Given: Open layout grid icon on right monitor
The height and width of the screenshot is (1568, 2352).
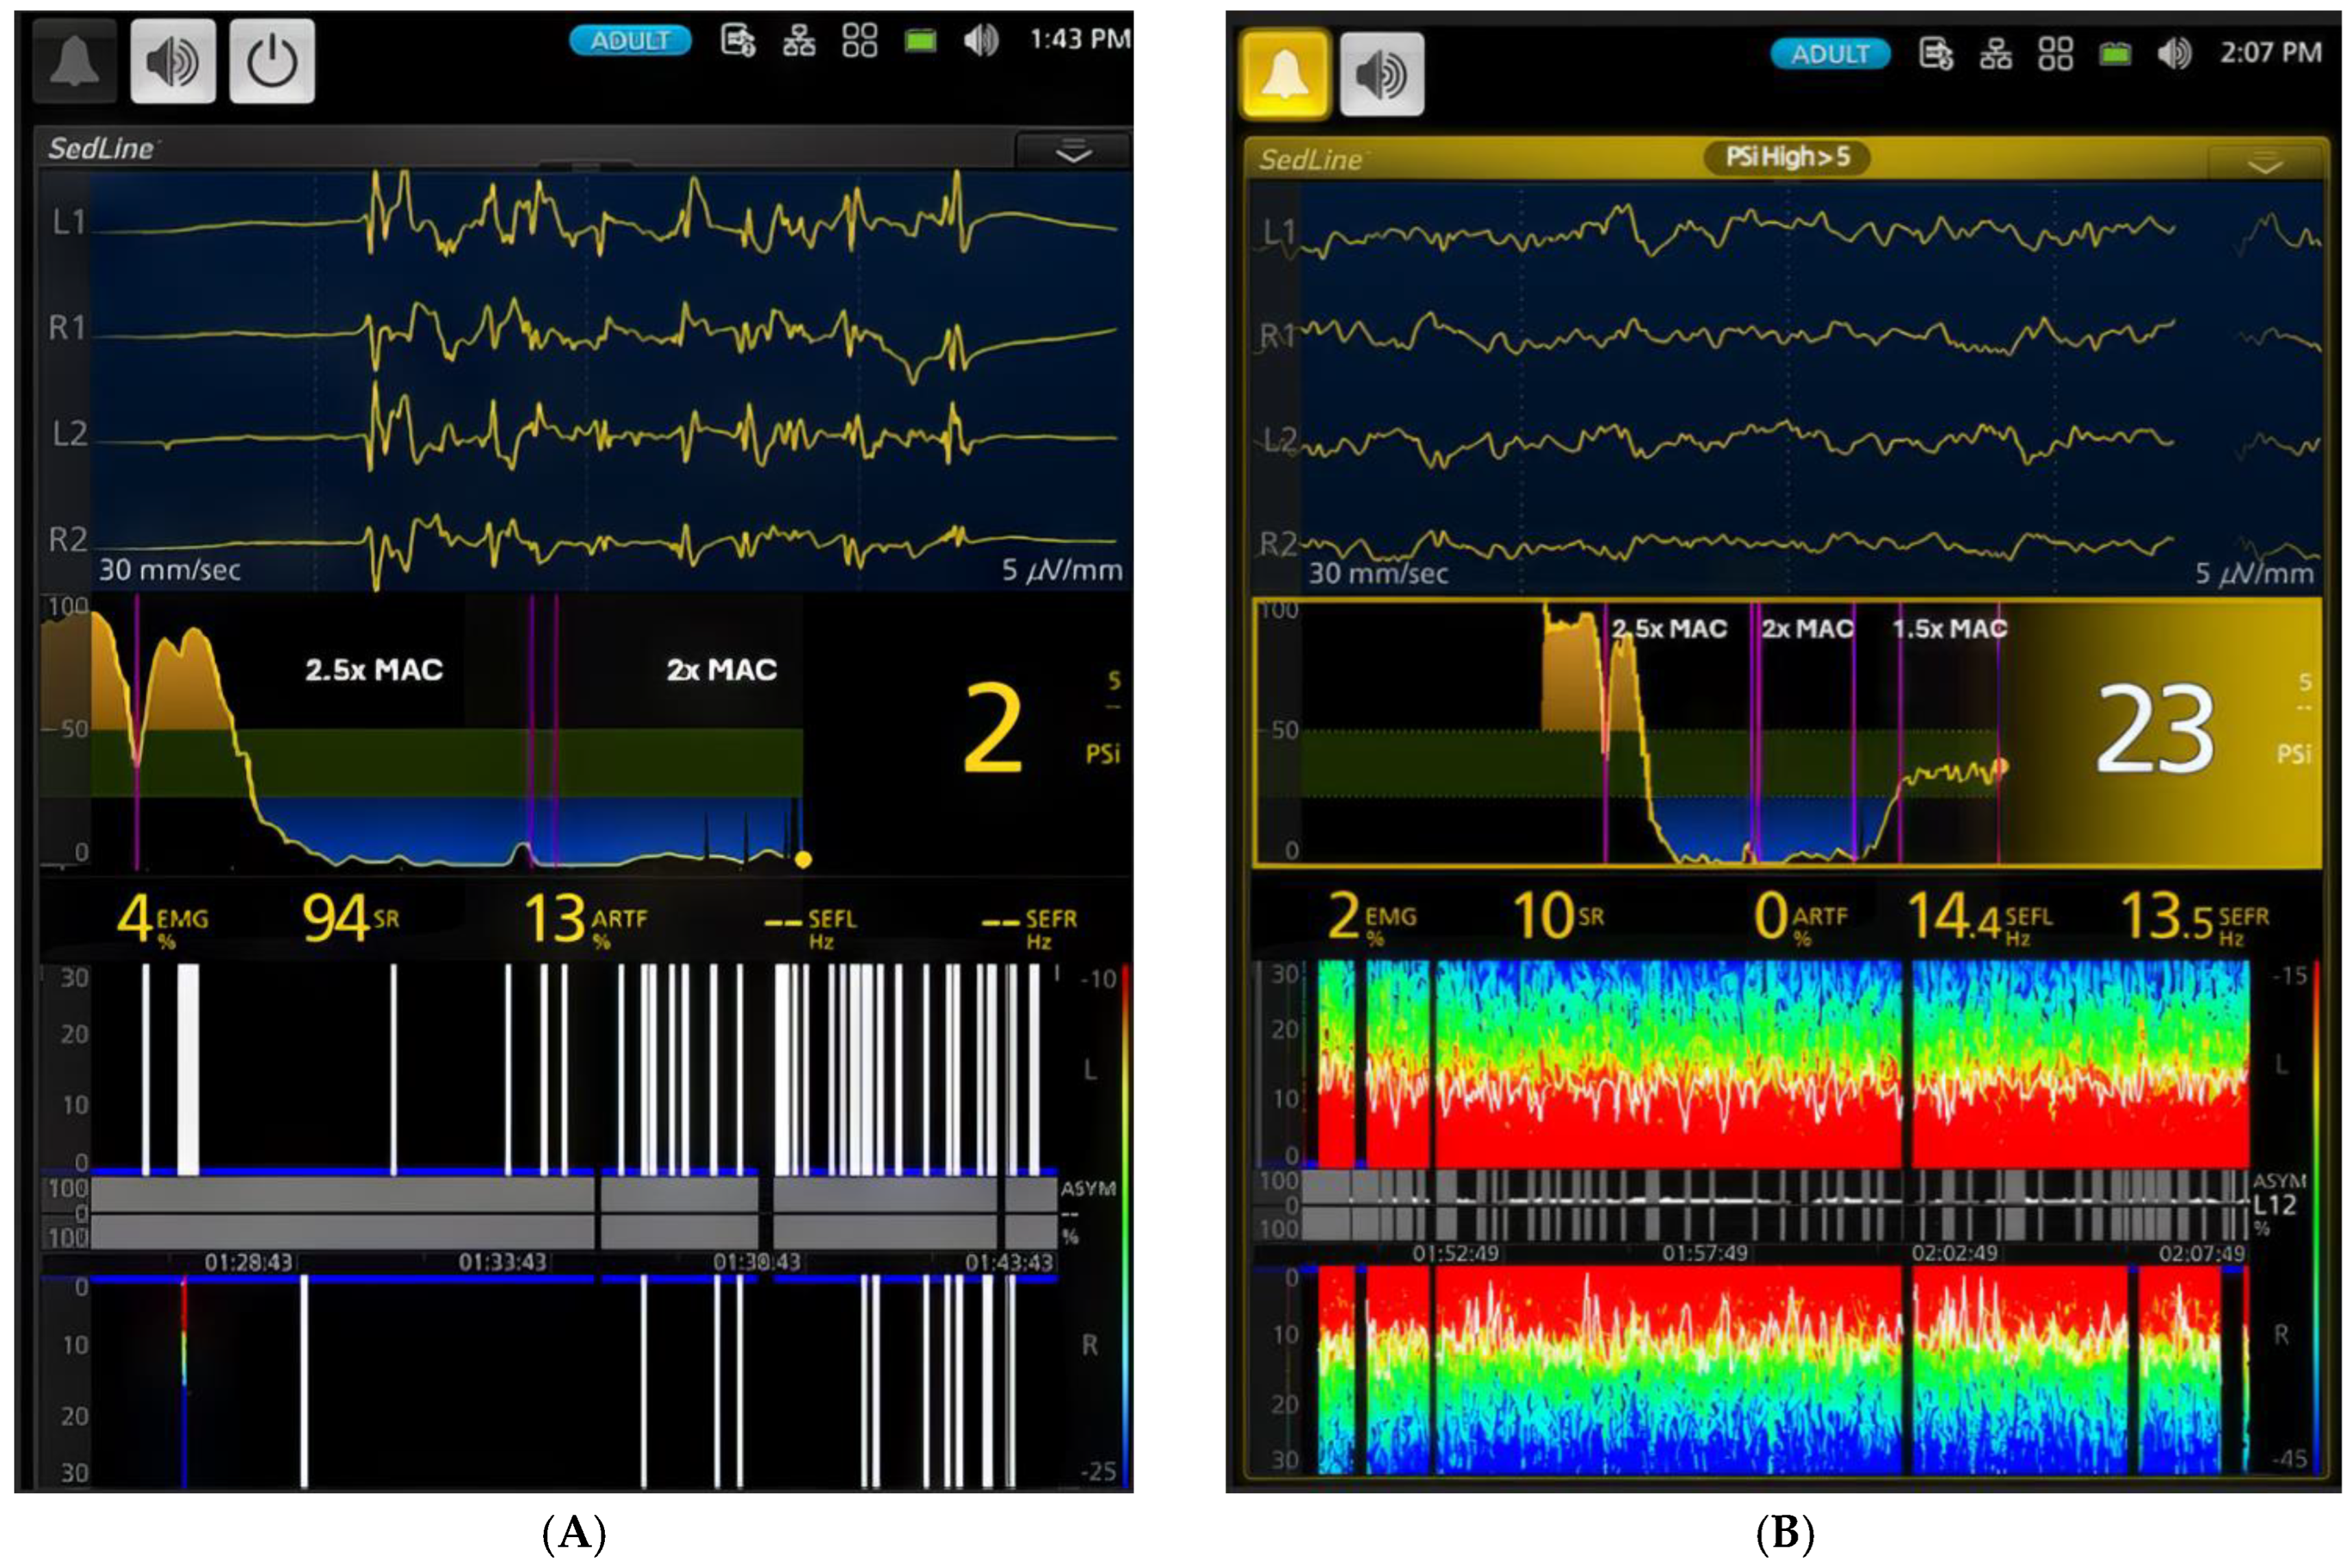Looking at the screenshot, I should coord(2055,54).
